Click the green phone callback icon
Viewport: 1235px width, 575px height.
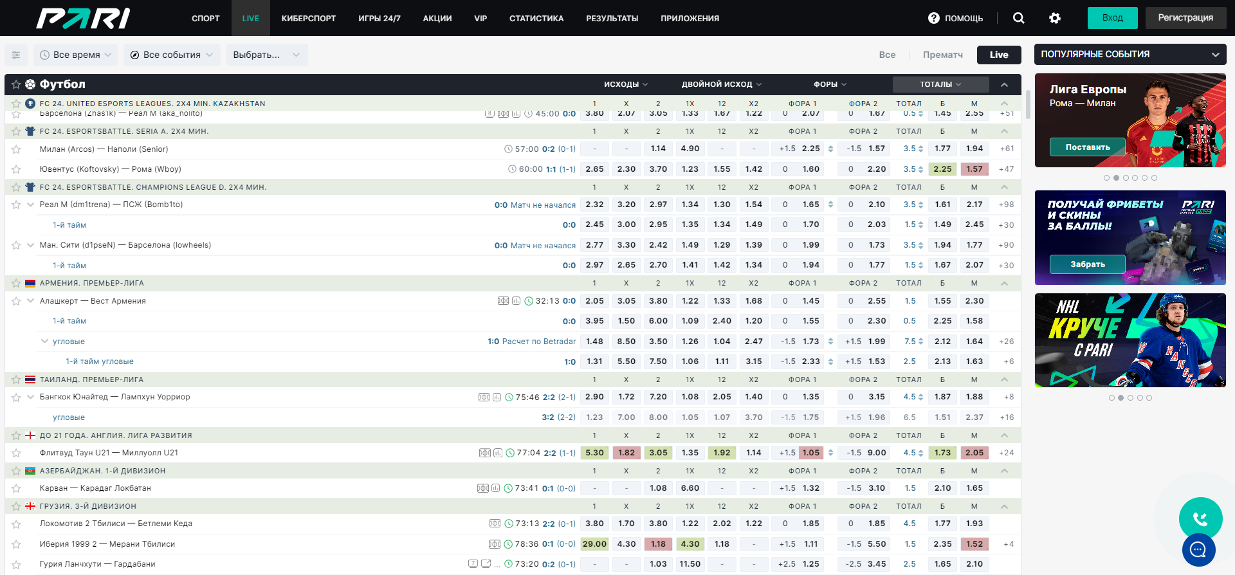[x=1200, y=518]
